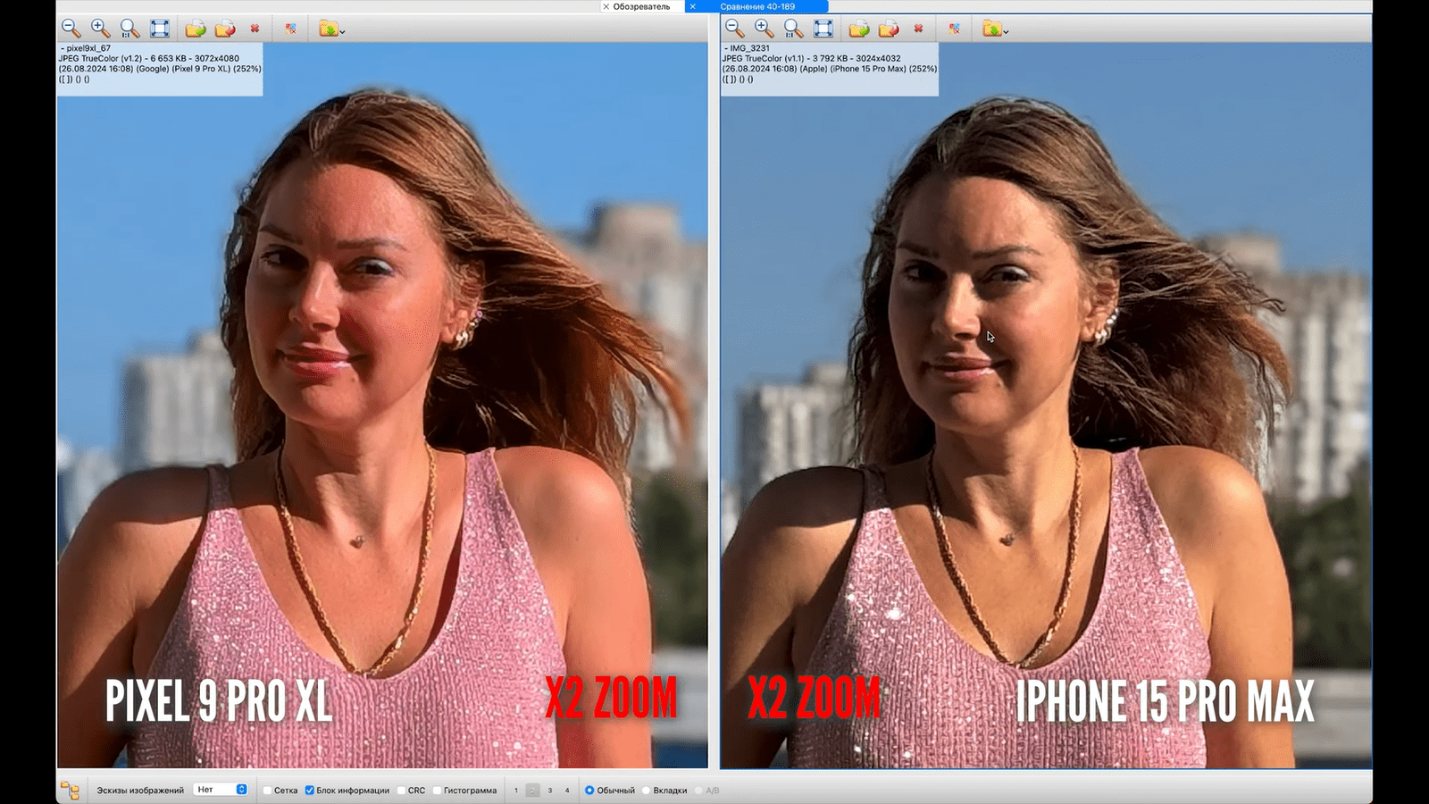The width and height of the screenshot is (1429, 804).
Task: Close the Обозреватель tab
Action: (606, 6)
